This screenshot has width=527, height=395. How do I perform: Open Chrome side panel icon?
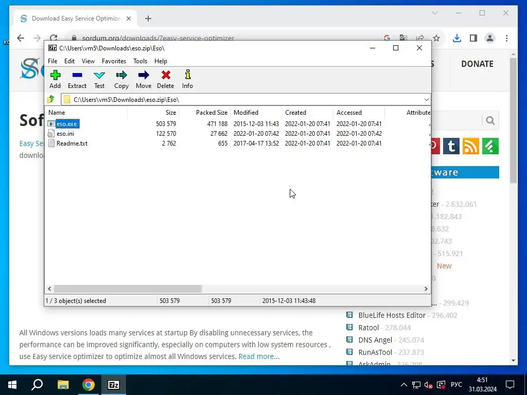(473, 38)
